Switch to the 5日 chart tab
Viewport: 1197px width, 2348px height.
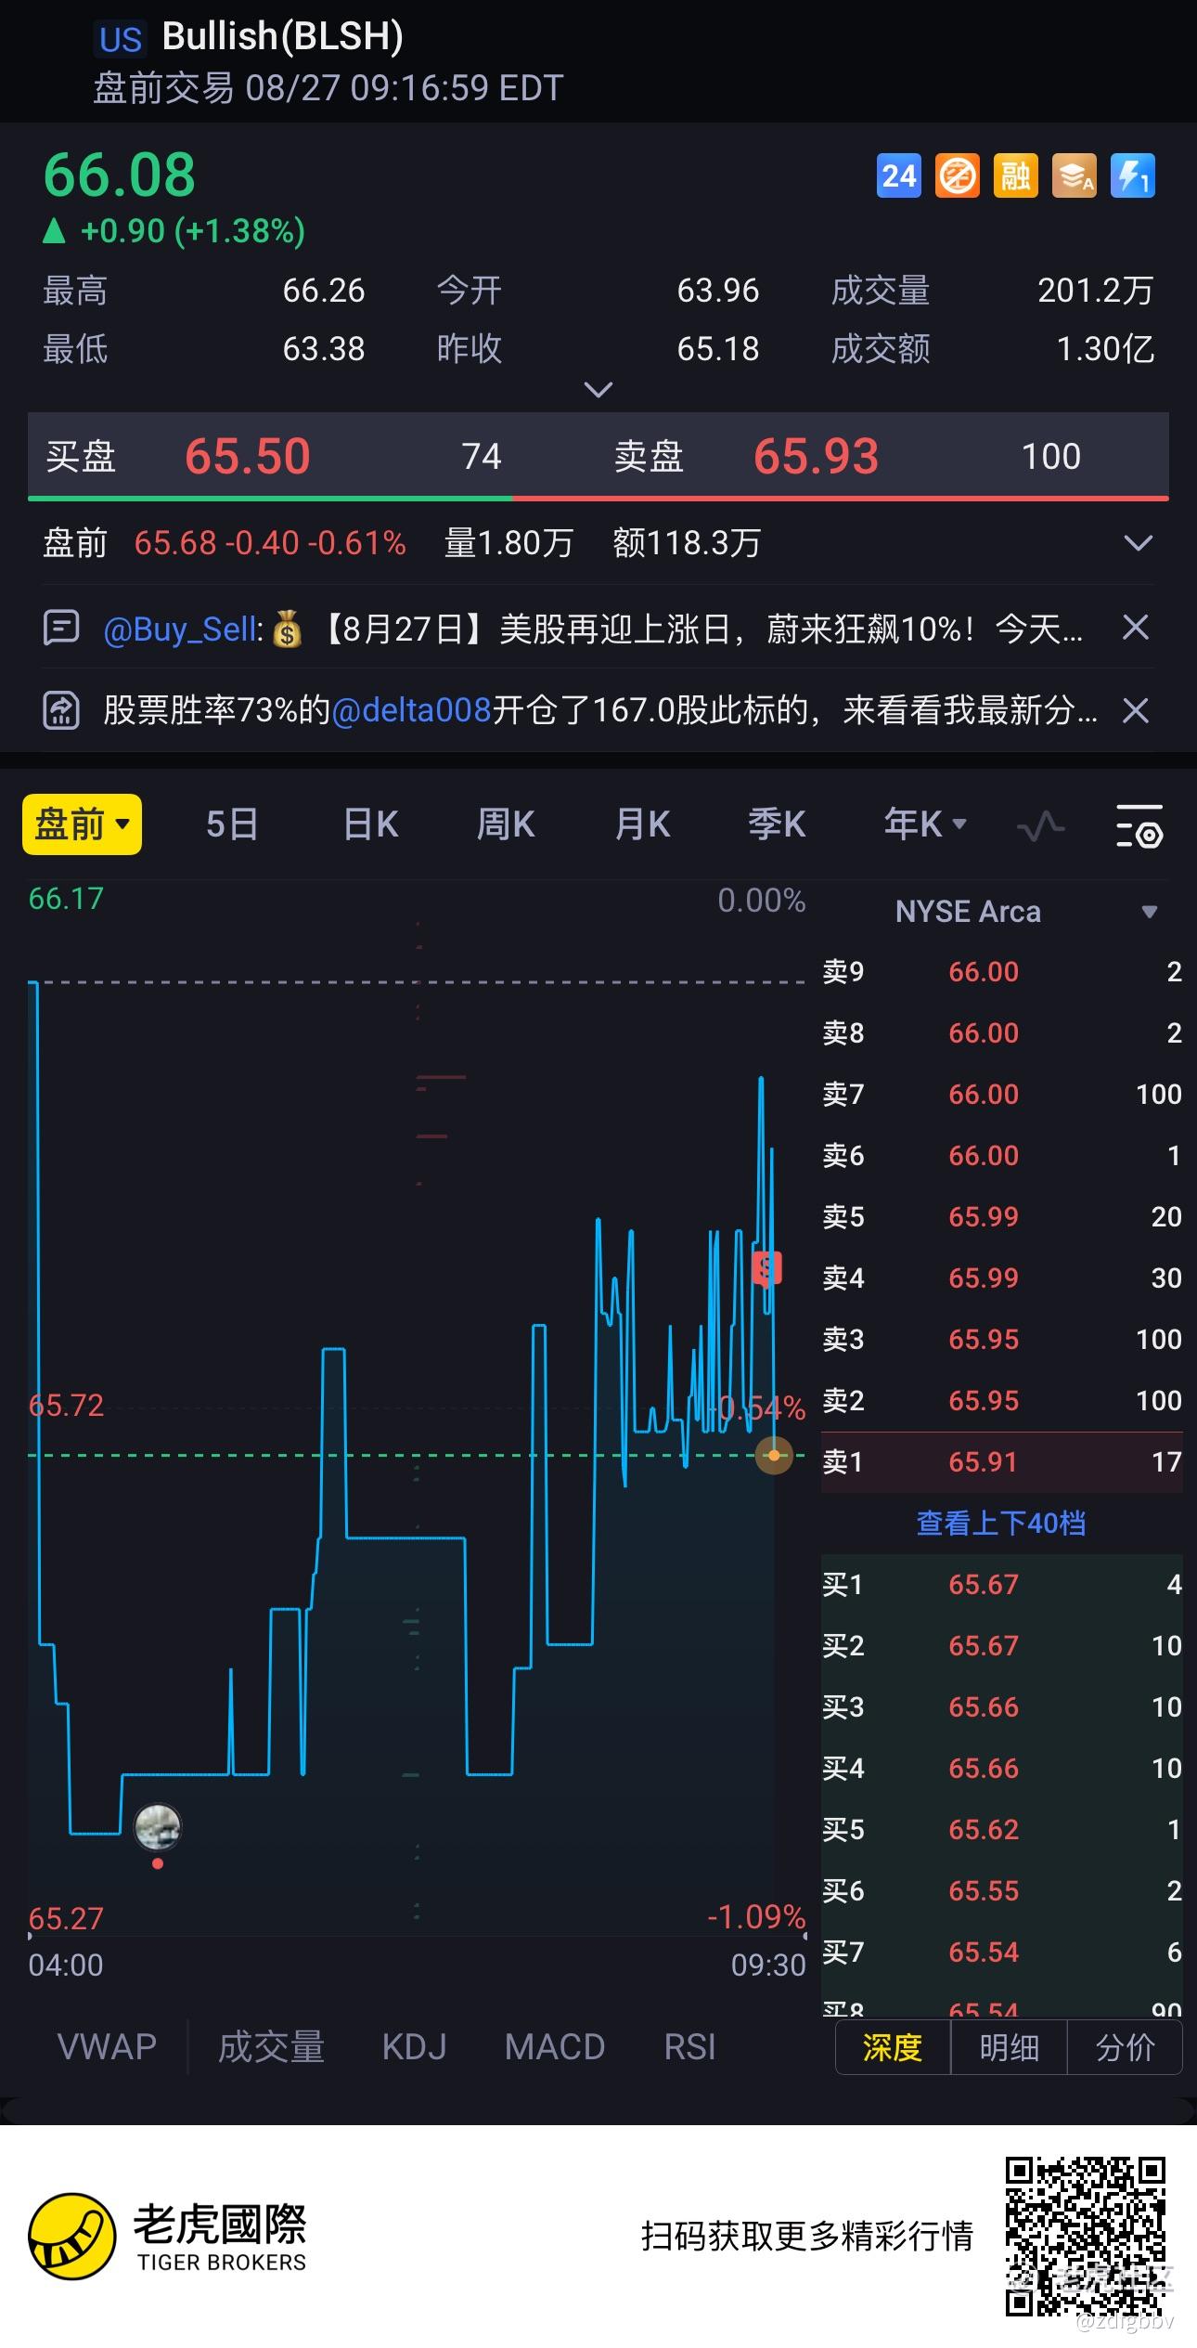click(232, 824)
